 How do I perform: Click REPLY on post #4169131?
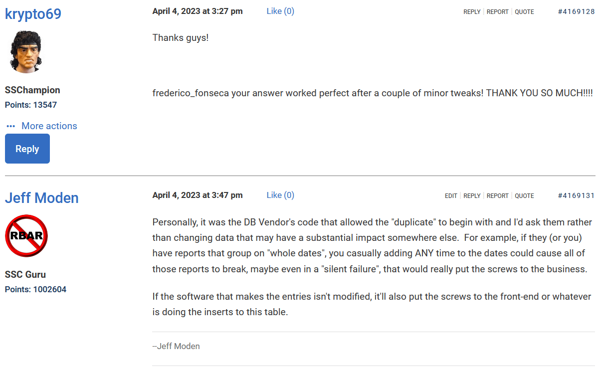472,196
